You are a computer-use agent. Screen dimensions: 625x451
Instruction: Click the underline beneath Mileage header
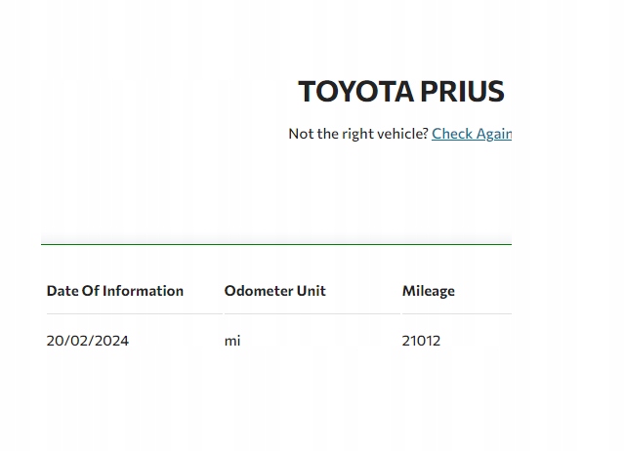tap(456, 313)
